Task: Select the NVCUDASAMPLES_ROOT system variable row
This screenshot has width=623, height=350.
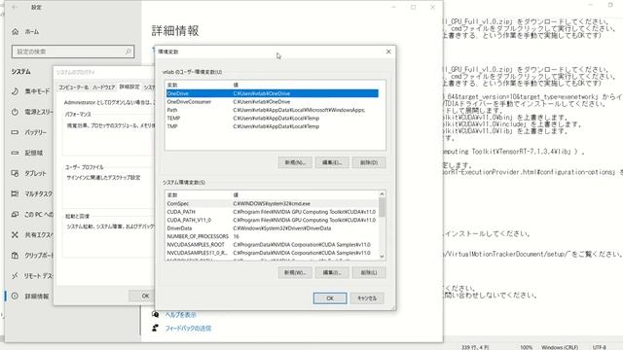Action: coord(273,244)
